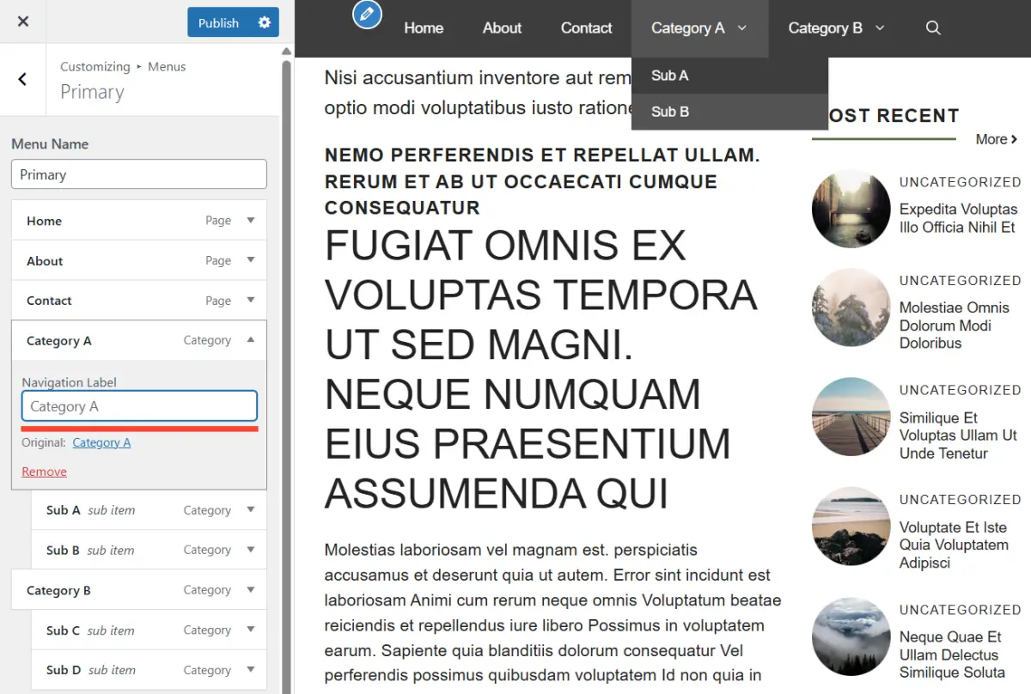
Task: Select Sub B from the dropdown menu
Action: pos(670,112)
